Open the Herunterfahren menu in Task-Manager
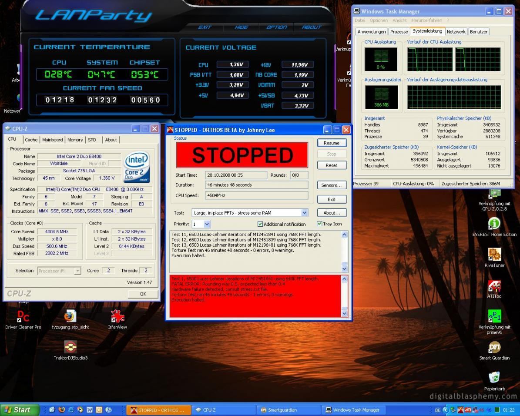 (x=426, y=20)
